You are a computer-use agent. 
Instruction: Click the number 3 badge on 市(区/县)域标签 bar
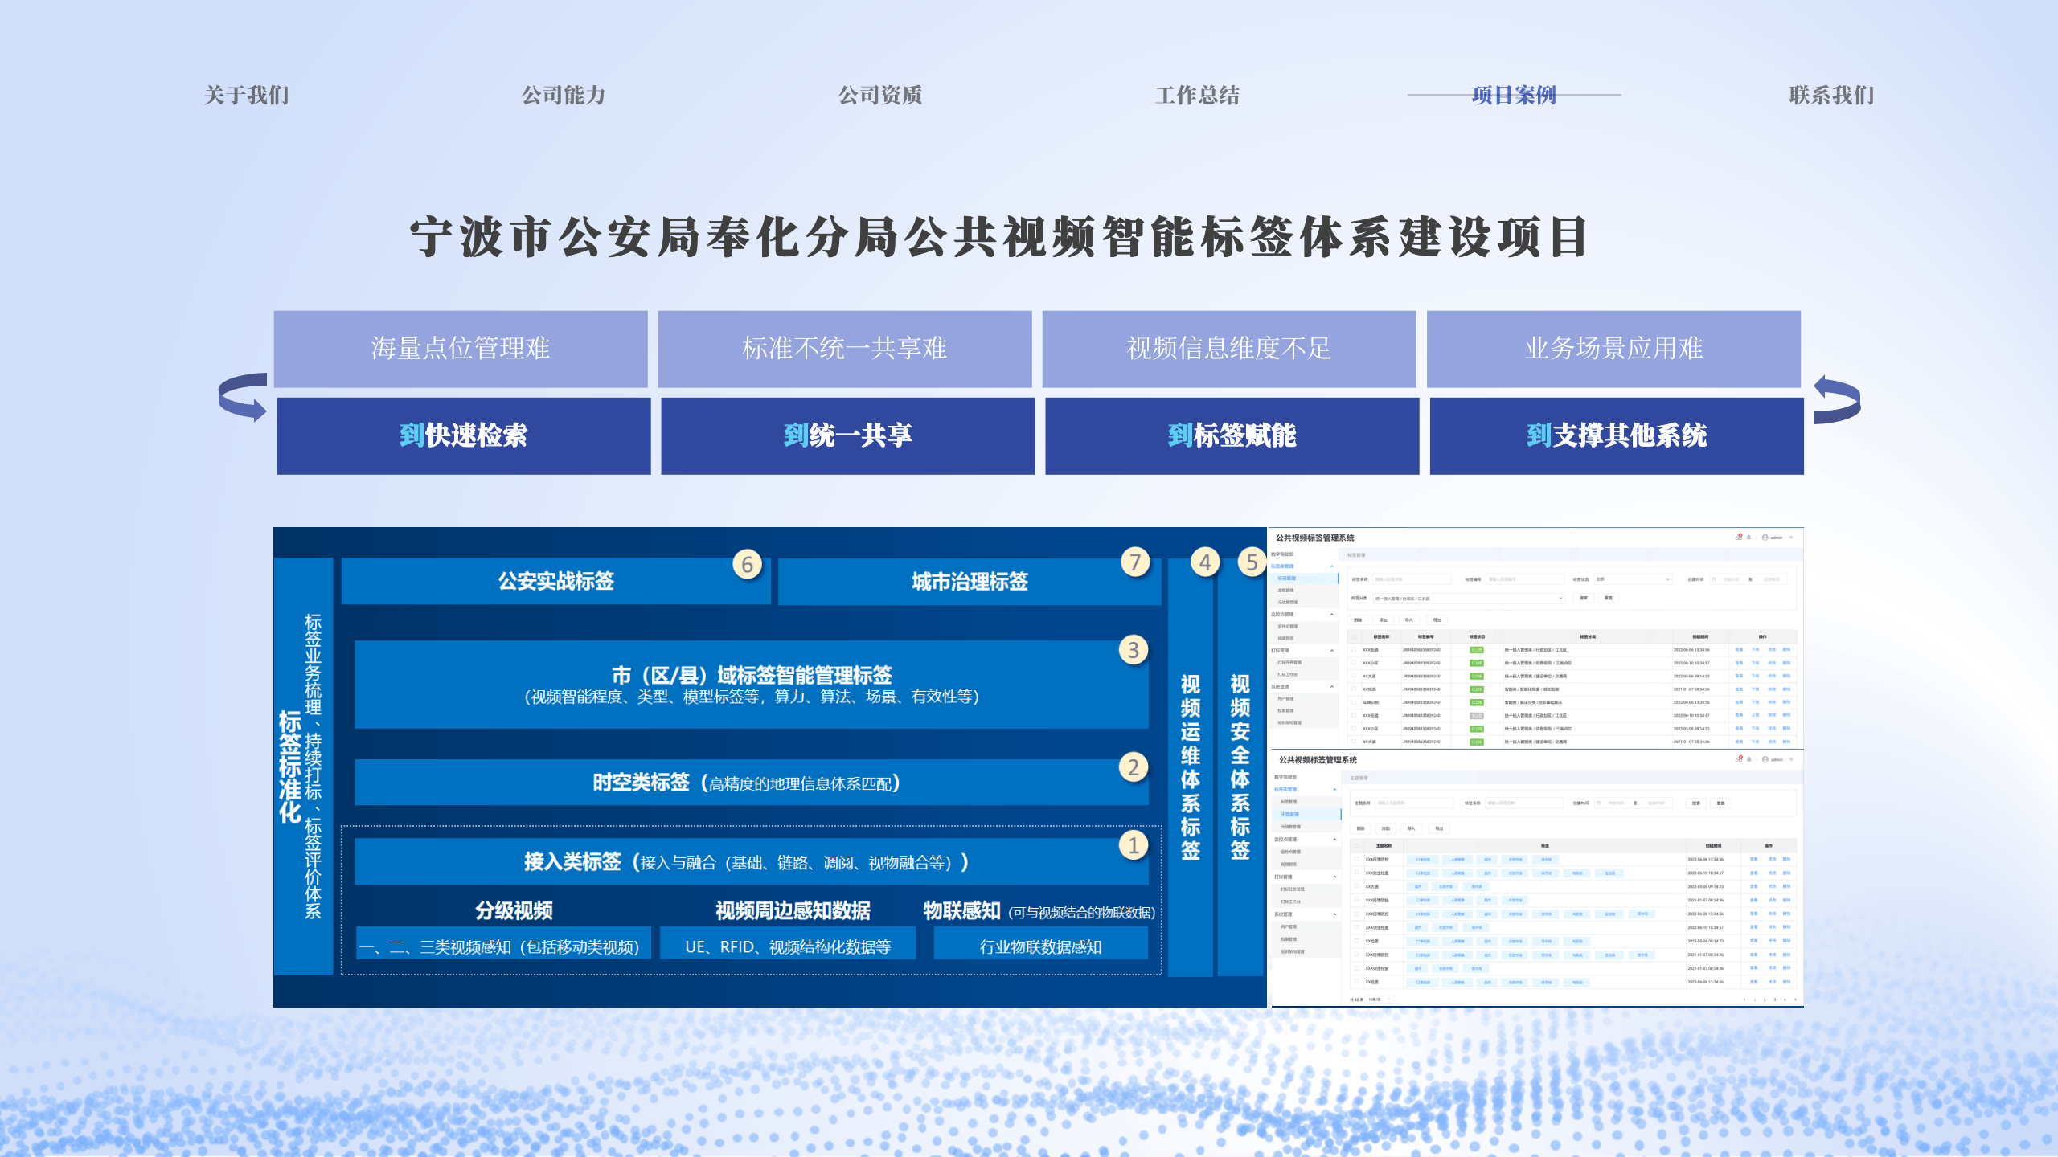pyautogui.click(x=1133, y=649)
